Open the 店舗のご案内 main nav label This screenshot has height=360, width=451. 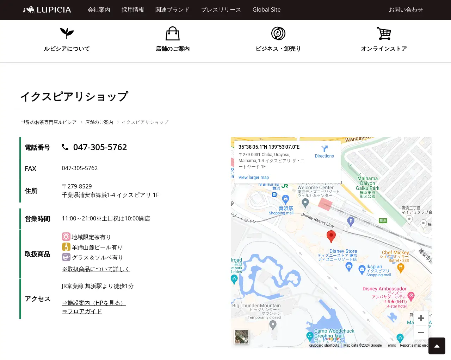[x=173, y=49]
